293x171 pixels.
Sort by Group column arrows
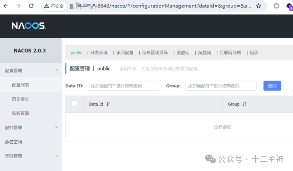tap(244, 104)
